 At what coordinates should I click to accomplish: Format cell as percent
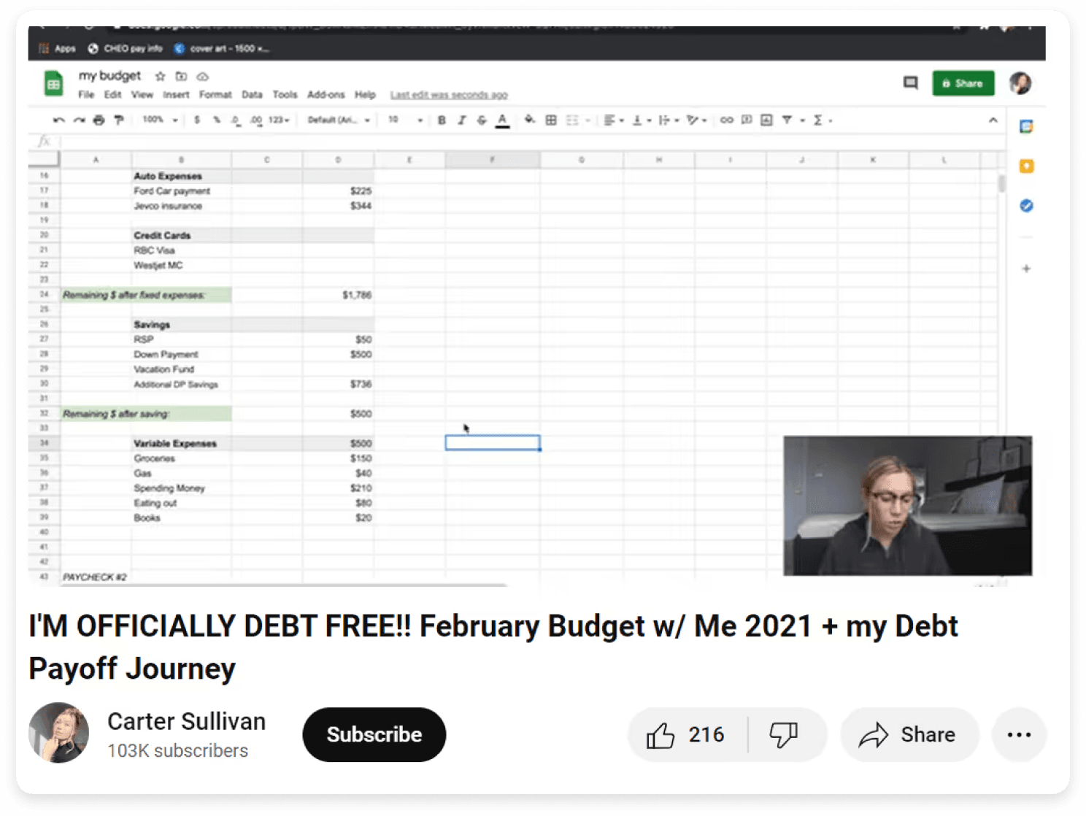tap(217, 120)
